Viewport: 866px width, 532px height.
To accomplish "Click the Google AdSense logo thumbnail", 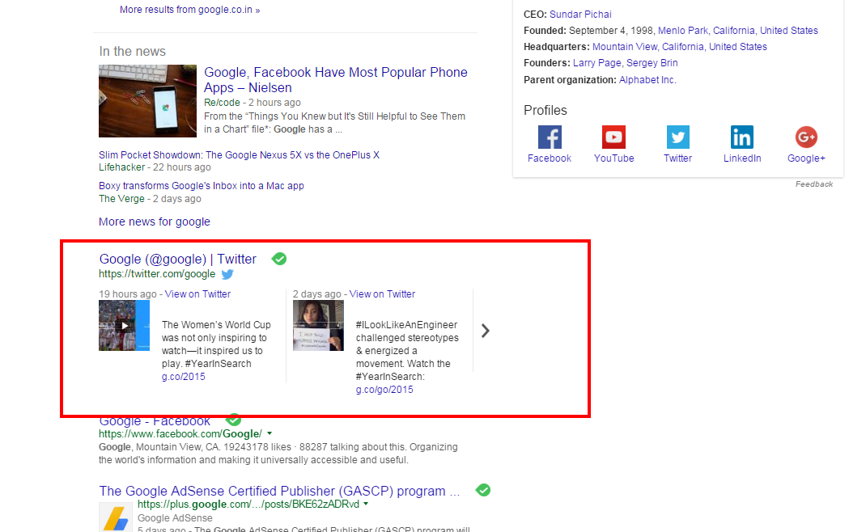I will click(x=116, y=517).
